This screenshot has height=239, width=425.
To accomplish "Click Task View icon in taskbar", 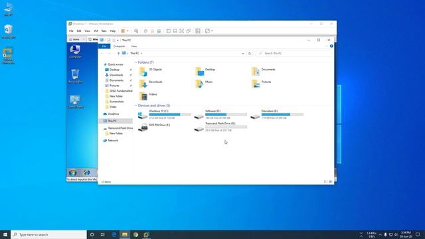I will 103,234.
